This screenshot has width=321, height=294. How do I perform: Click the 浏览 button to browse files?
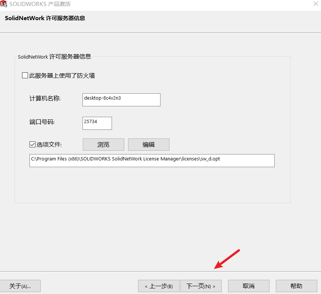(103, 144)
